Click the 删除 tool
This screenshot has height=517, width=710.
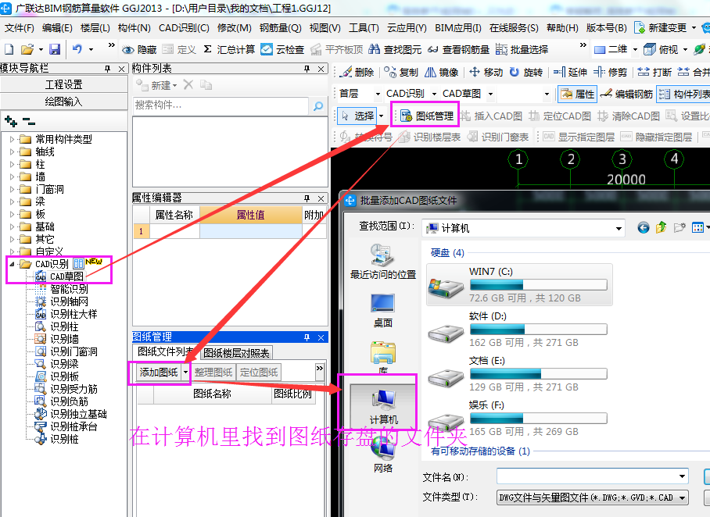(357, 72)
